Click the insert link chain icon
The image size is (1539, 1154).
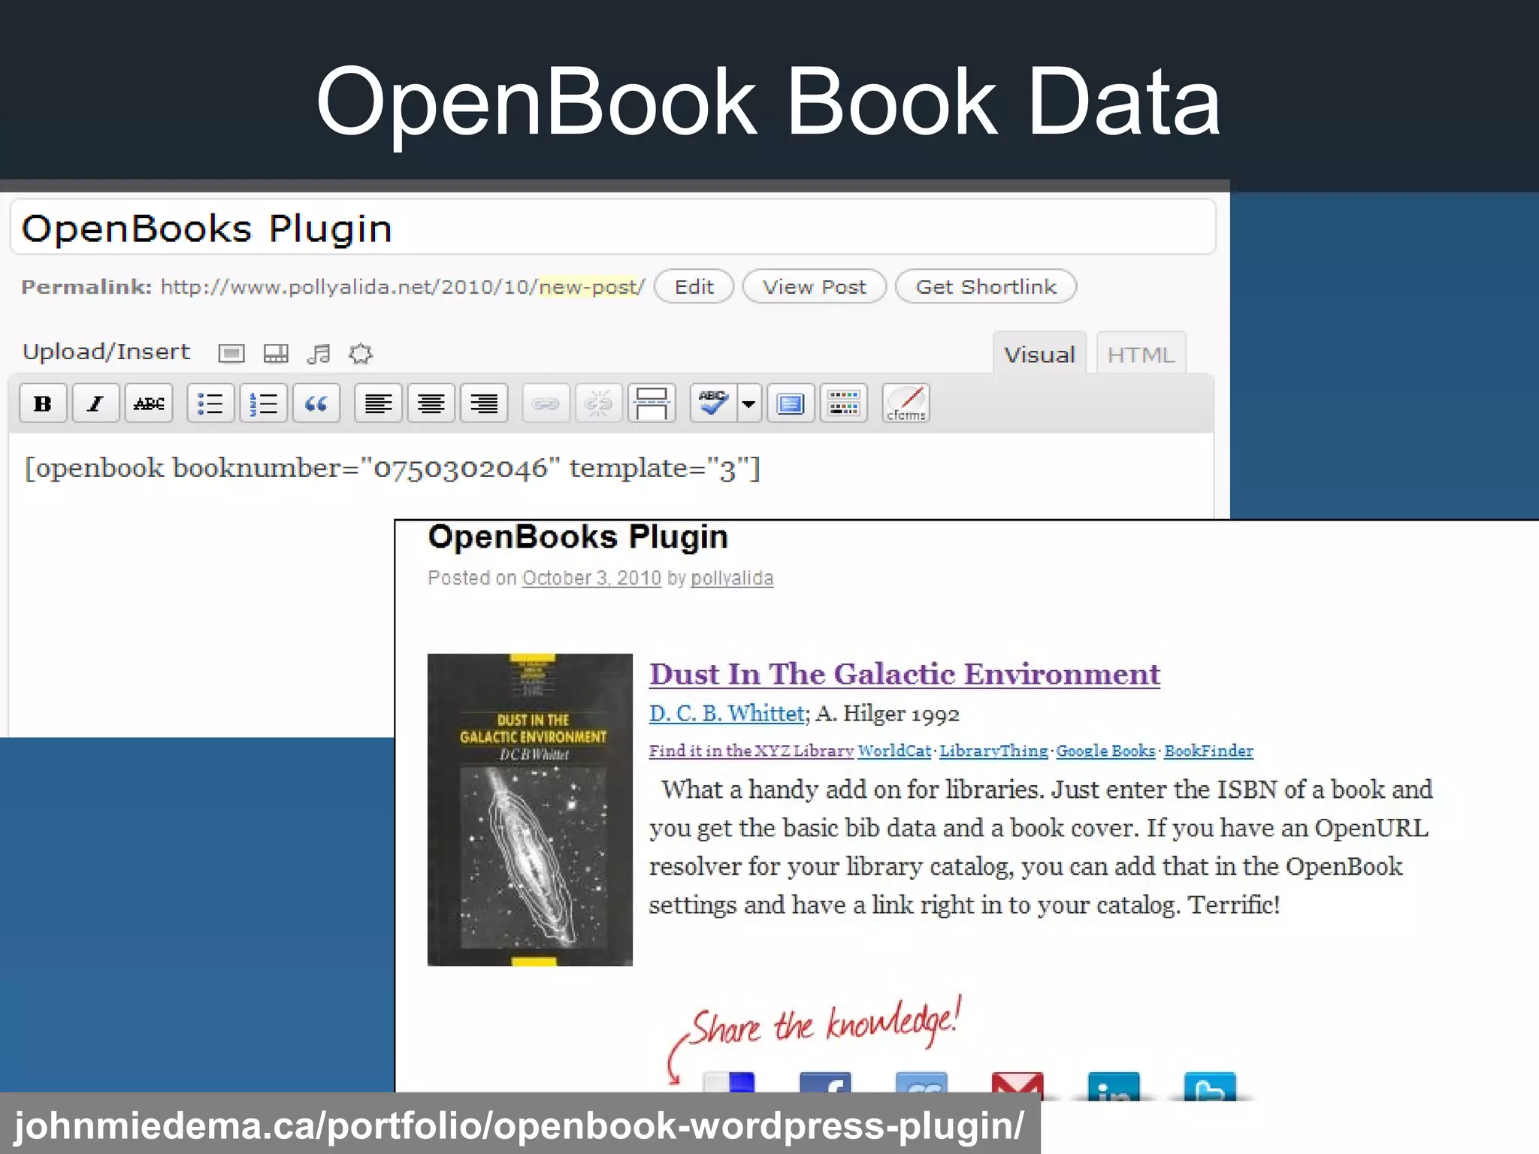(546, 403)
